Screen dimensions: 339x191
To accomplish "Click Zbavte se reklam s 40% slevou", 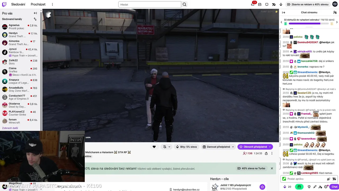I will coord(308,5).
